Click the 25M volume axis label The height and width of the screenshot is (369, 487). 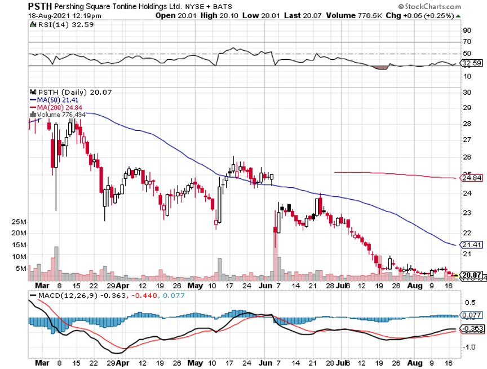point(19,222)
